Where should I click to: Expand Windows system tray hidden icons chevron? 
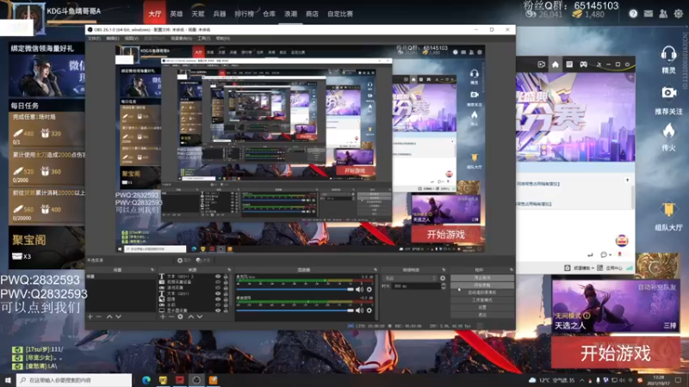582,380
